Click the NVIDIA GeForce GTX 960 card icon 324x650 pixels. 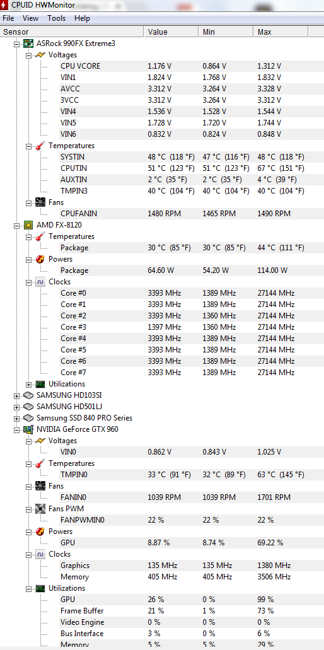[28, 429]
